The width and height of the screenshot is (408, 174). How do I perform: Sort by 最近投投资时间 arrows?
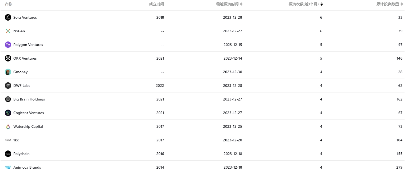(x=241, y=4)
